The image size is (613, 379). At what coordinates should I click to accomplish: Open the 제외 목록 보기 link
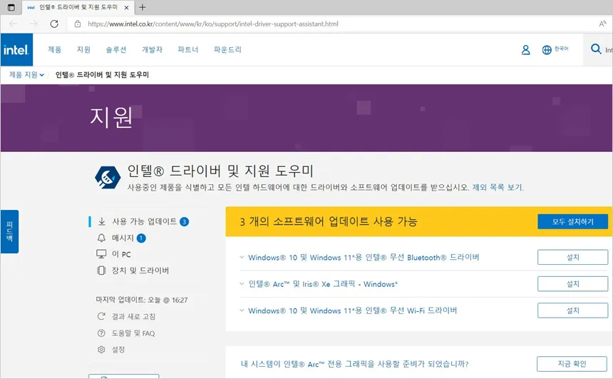pyautogui.click(x=498, y=187)
